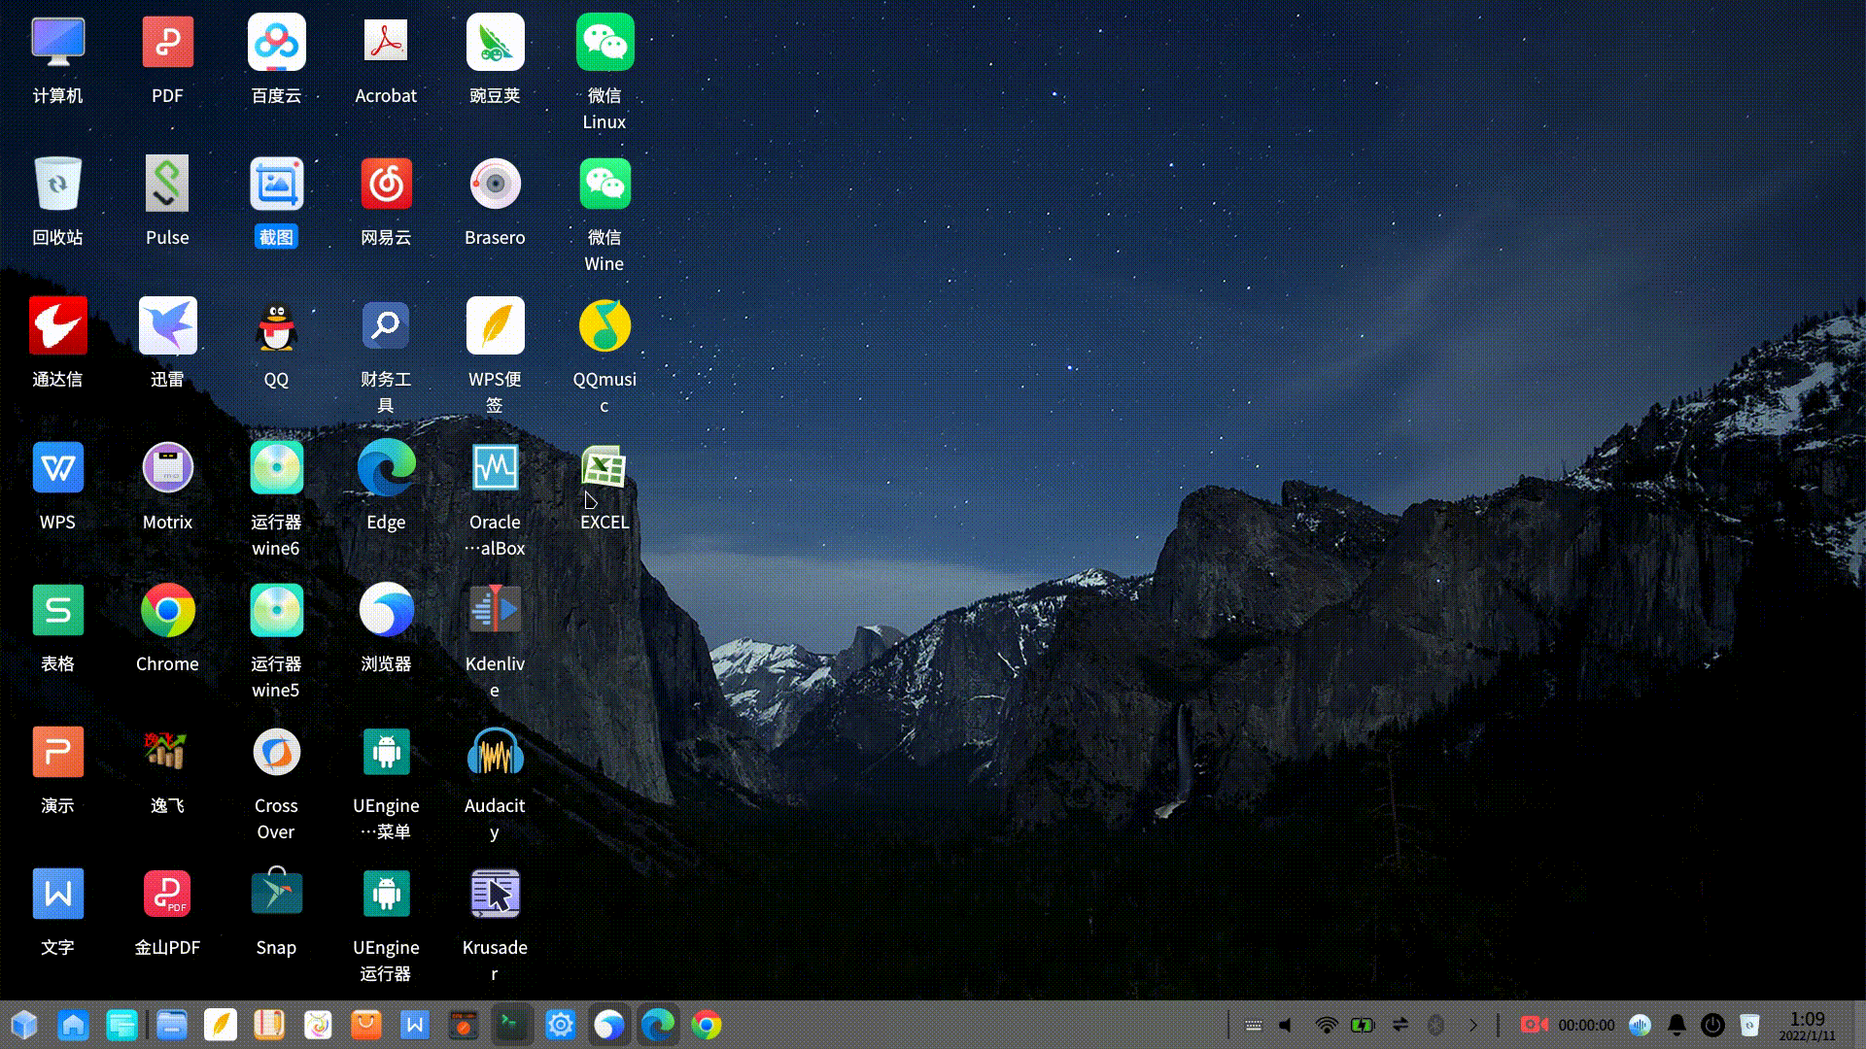This screenshot has width=1866, height=1049.
Task: Open 微信 Linux WeChat client
Action: 604,41
